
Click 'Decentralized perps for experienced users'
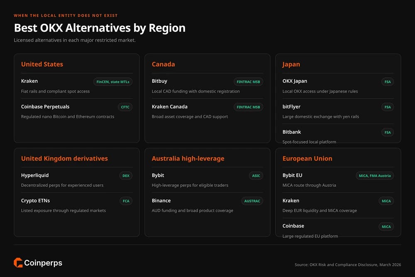tap(62, 185)
